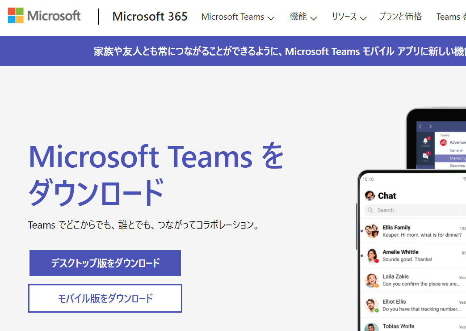This screenshot has width=466, height=331.
Task: Click the Microsoft logo
Action: coord(44,16)
